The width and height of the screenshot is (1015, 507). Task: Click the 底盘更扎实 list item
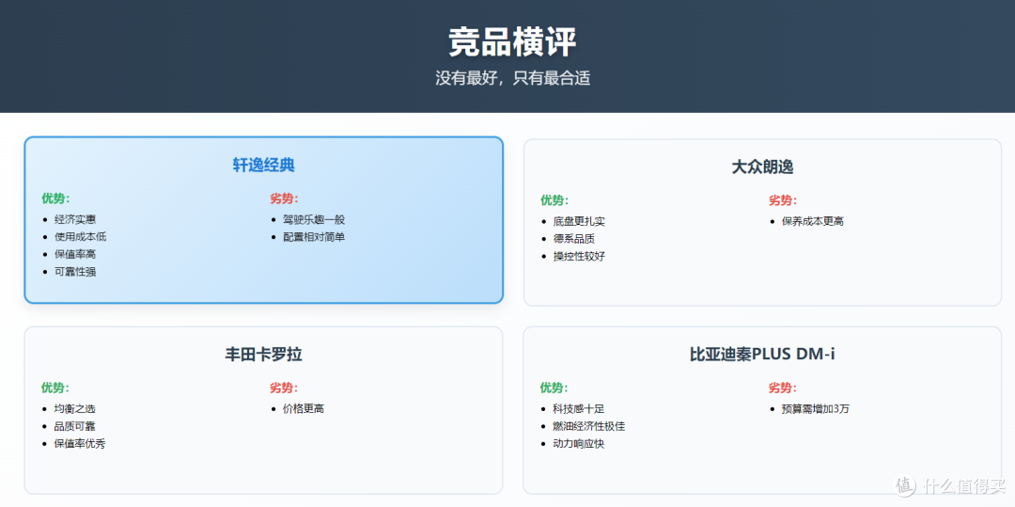(x=579, y=221)
